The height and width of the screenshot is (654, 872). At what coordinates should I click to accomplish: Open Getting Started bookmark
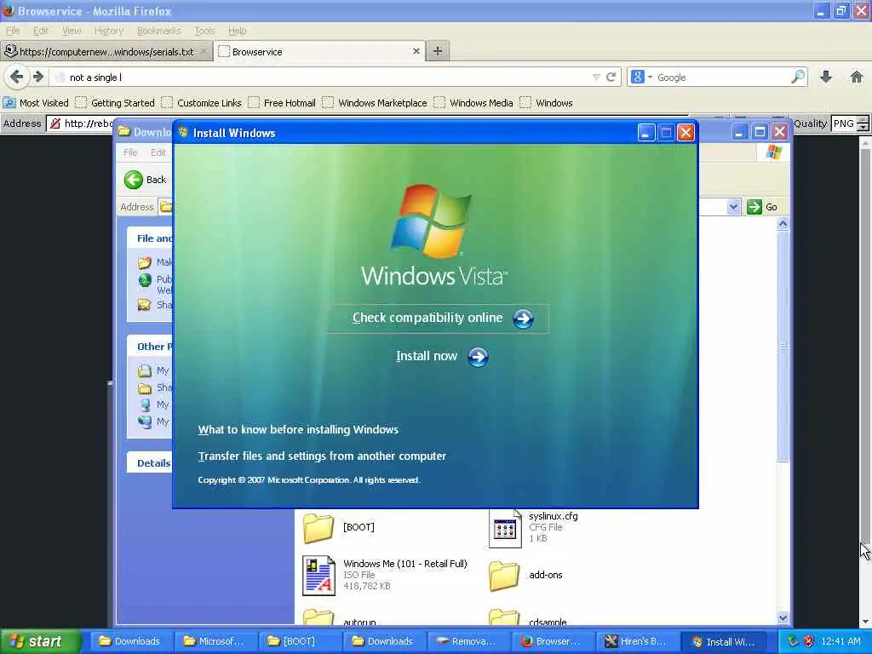(x=115, y=103)
